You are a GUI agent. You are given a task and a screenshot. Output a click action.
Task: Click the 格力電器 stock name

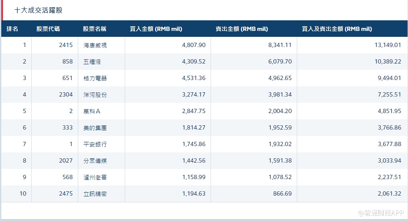[95, 78]
